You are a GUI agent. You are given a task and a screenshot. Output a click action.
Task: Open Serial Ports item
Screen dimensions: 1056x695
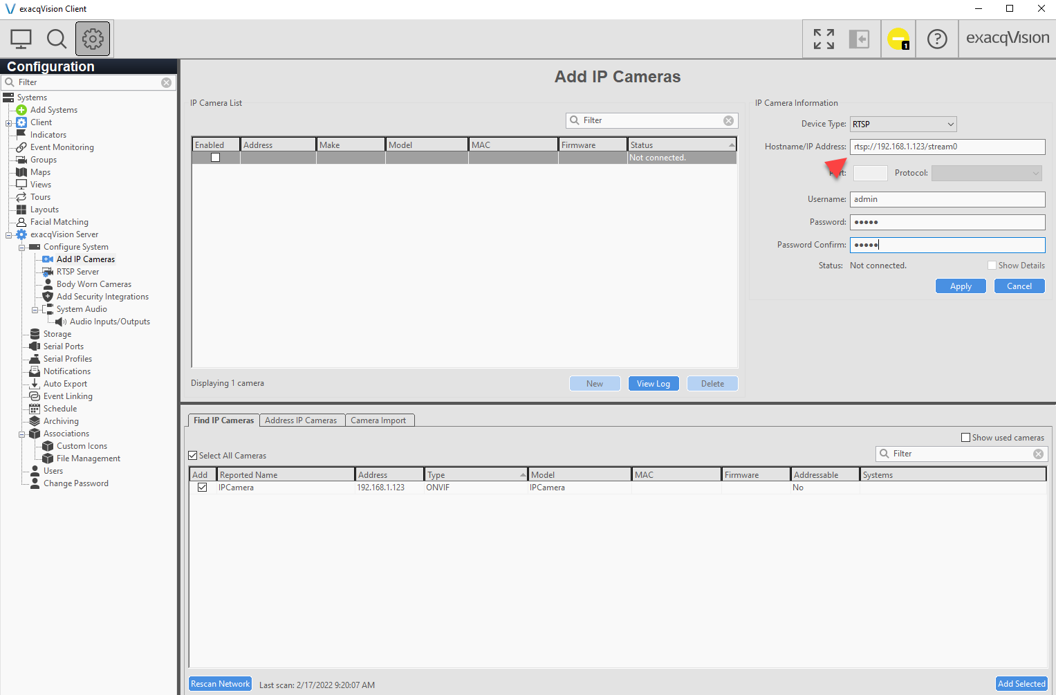pos(63,346)
